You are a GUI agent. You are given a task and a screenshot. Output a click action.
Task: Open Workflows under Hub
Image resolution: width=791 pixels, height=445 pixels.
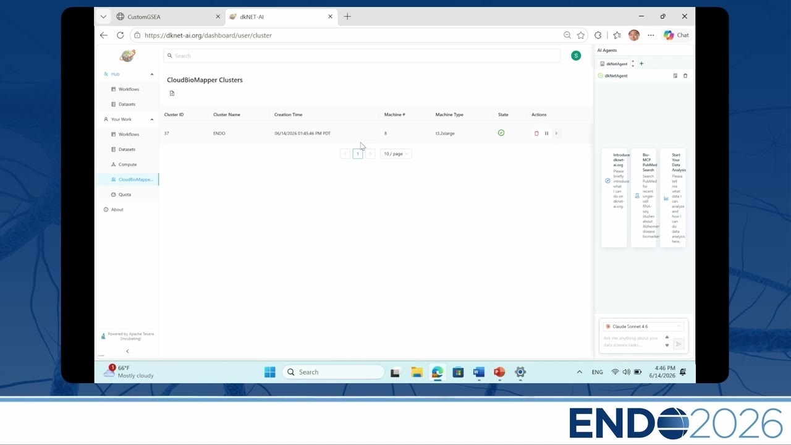pos(129,90)
